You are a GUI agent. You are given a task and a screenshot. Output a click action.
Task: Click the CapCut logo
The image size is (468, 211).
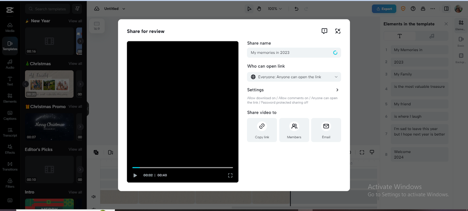point(10,10)
